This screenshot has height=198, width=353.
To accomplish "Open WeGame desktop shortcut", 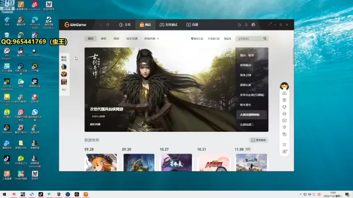I will click(7, 129).
